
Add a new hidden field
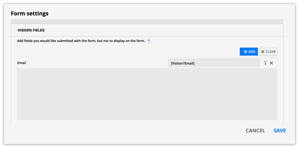point(249,52)
